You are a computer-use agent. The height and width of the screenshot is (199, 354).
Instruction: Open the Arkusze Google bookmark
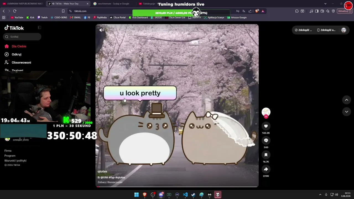(x=237, y=17)
